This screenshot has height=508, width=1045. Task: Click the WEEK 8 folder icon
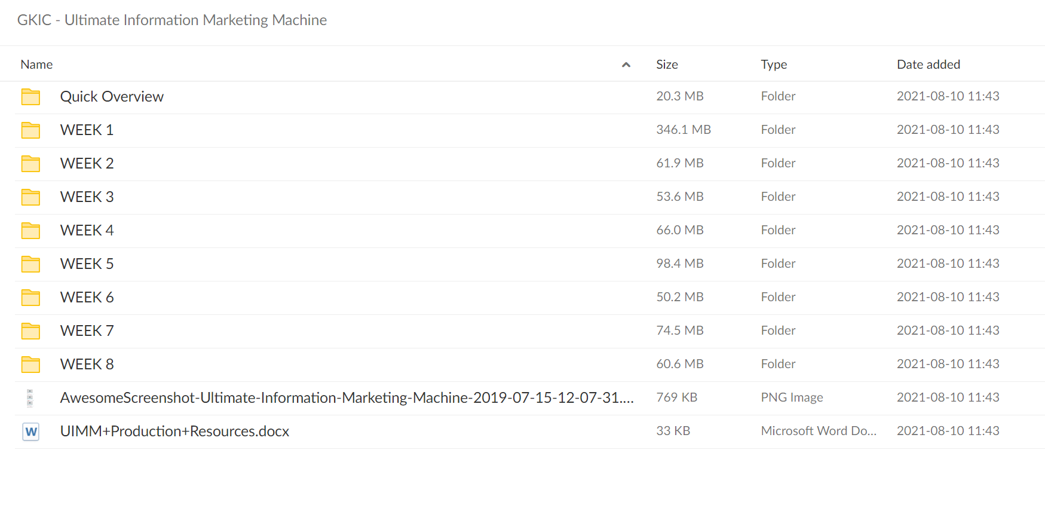[30, 365]
